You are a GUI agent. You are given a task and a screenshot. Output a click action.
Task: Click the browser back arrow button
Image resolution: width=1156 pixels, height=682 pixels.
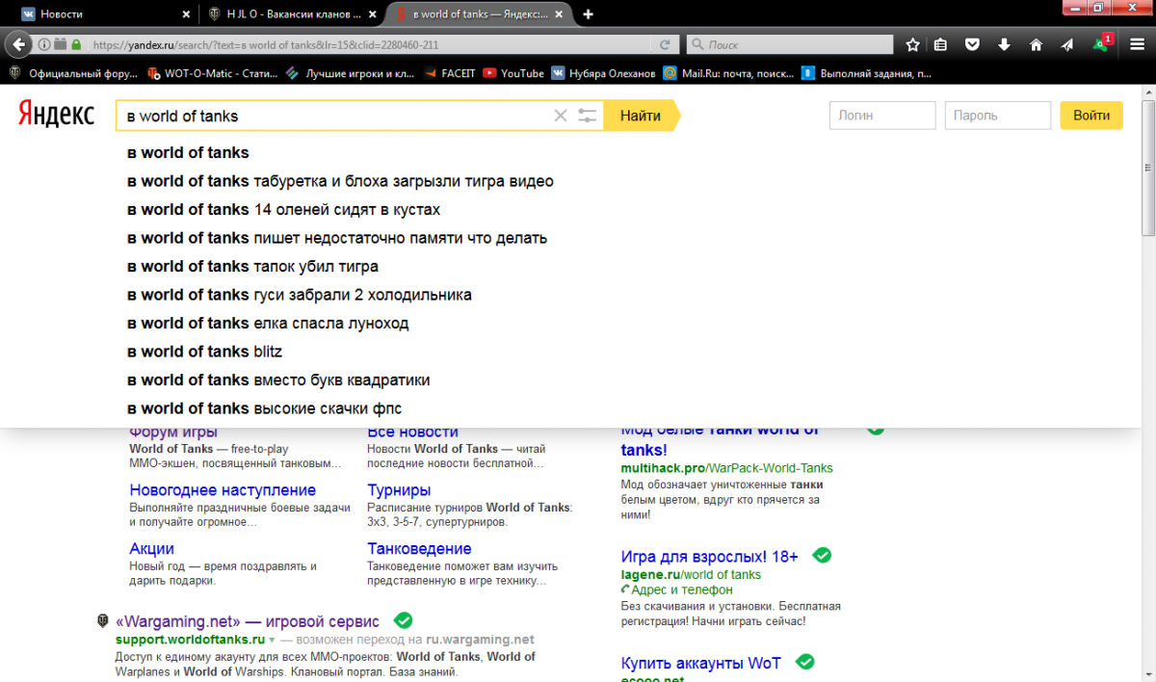click(x=18, y=44)
